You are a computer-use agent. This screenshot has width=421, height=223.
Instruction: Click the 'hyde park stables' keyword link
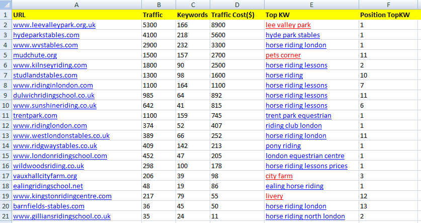click(293, 35)
